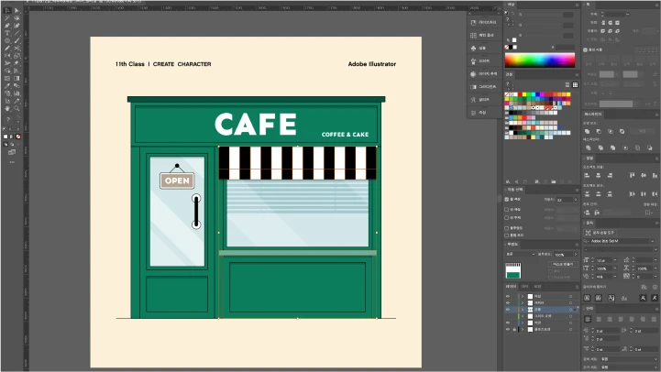Expand the bottom locked layer's arrow
661x372 pixels.
[523, 329]
